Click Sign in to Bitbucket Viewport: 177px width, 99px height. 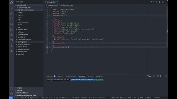[x=61, y=98]
